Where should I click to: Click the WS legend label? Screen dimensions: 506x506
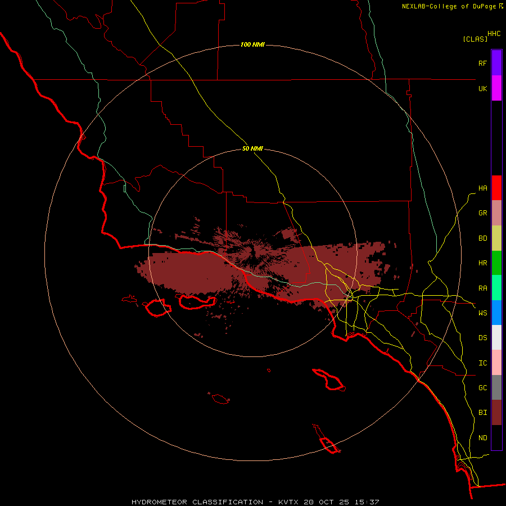482,313
